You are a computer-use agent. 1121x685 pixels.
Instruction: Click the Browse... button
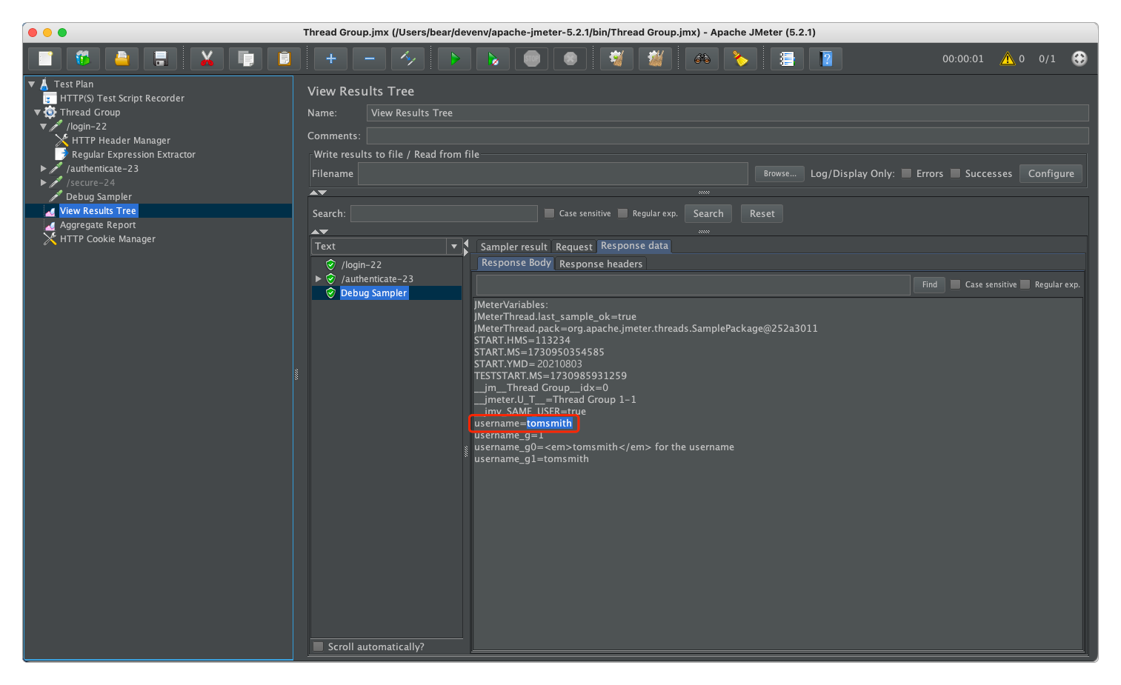779,173
